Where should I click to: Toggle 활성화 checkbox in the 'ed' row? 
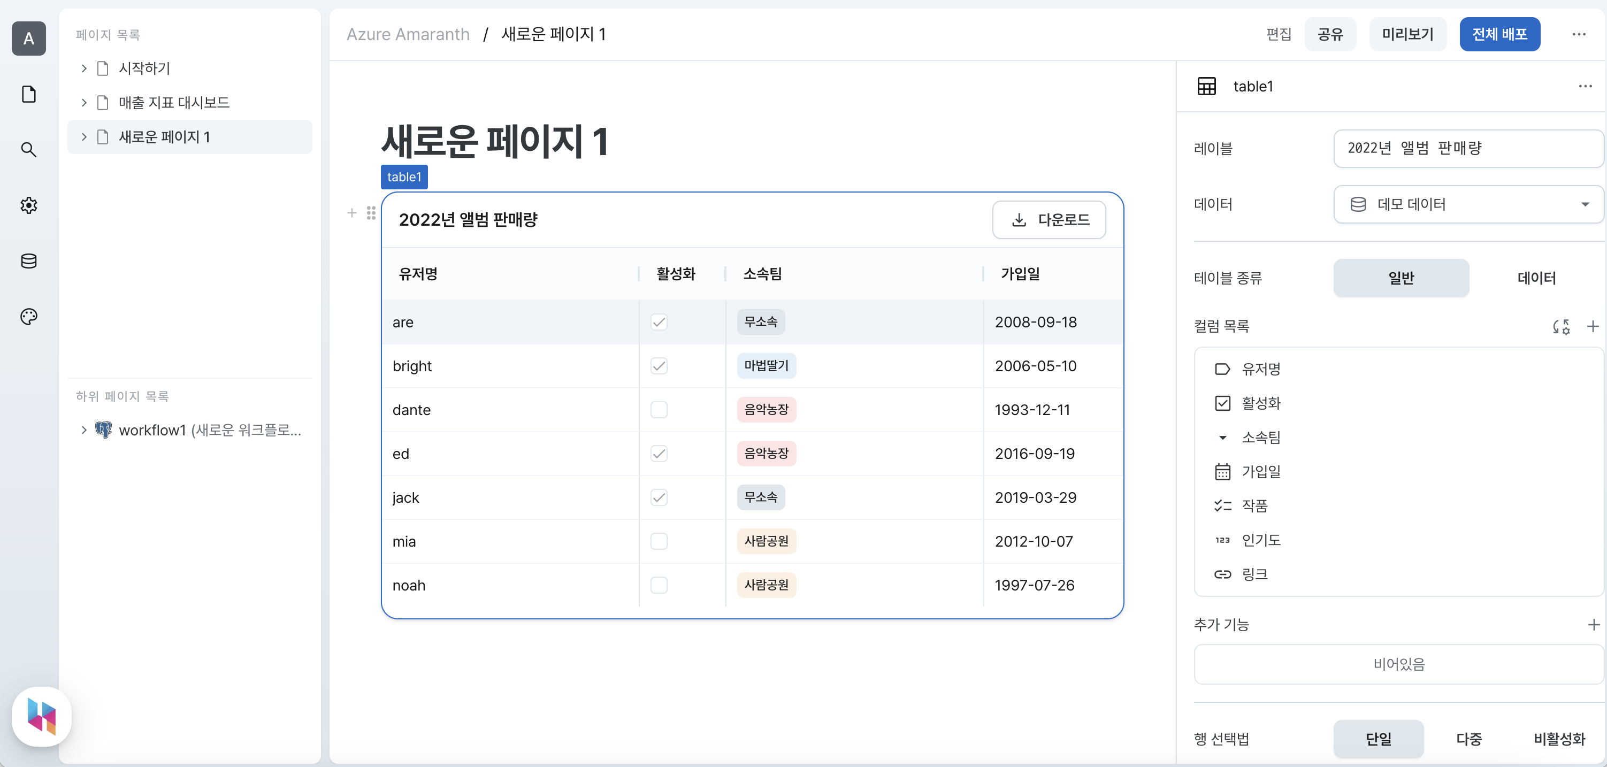click(659, 454)
